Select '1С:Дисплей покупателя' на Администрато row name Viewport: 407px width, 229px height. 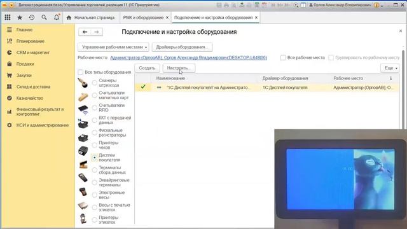click(209, 88)
